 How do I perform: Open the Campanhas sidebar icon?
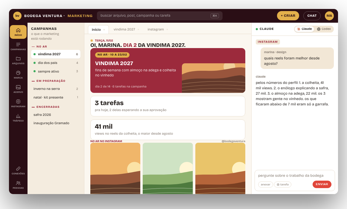[x=18, y=46]
